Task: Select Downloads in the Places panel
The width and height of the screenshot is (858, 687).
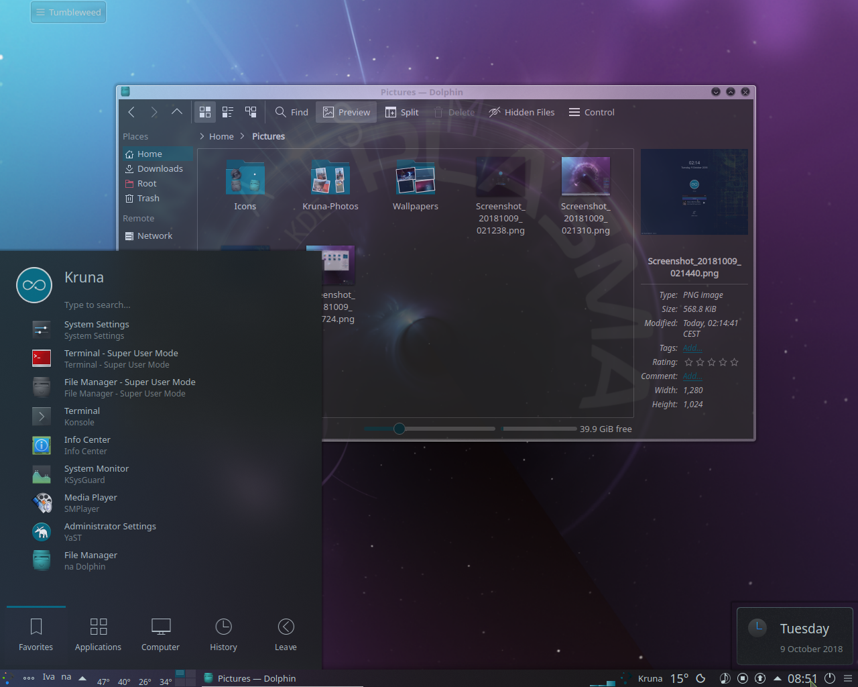Action: pos(158,168)
